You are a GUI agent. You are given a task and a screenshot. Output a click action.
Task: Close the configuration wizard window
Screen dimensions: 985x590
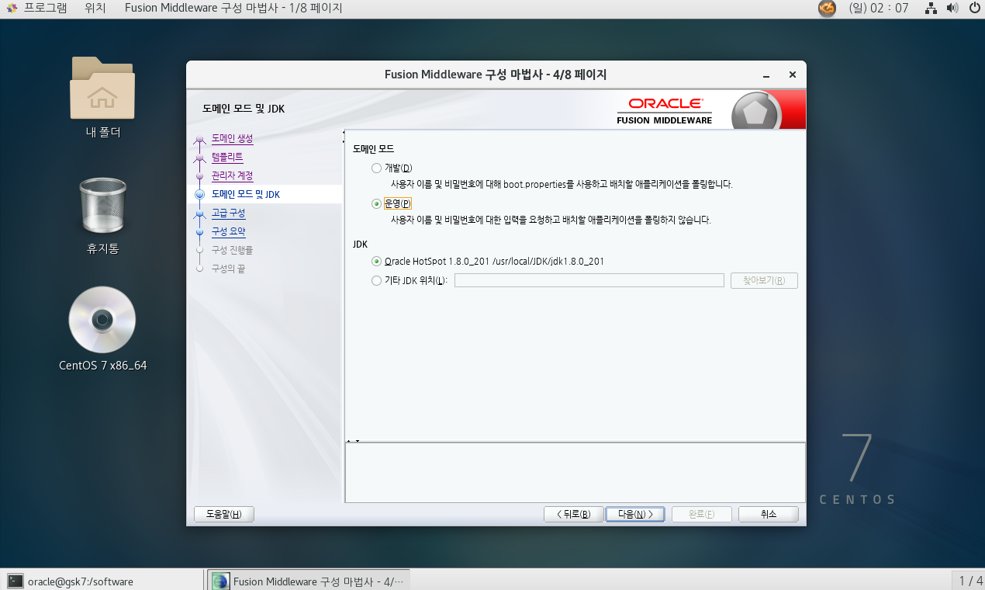click(x=792, y=75)
